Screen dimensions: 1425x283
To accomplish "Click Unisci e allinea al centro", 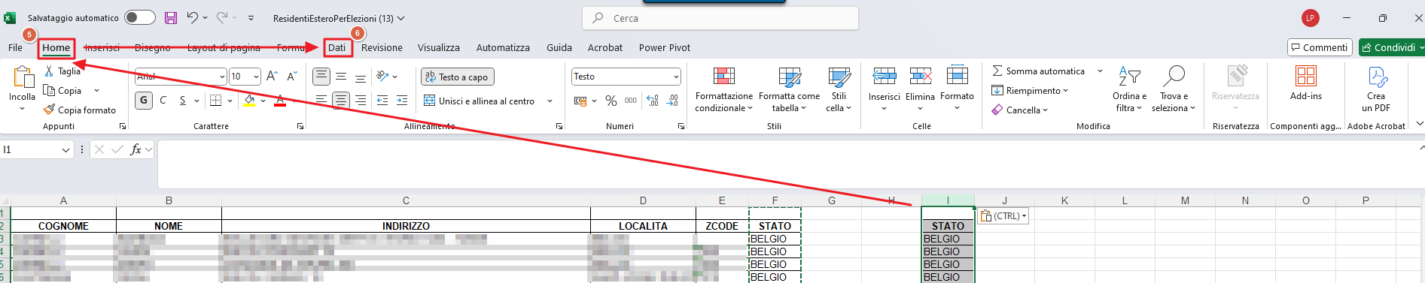I will click(480, 101).
